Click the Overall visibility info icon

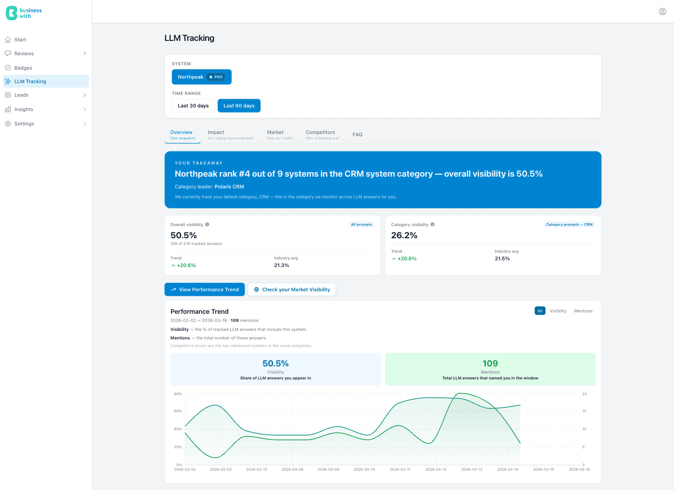point(207,224)
